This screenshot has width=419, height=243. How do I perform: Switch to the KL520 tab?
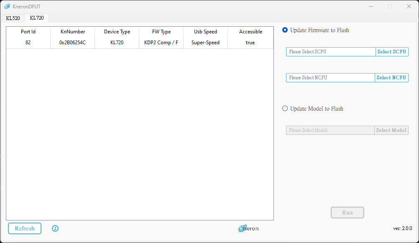click(x=13, y=18)
